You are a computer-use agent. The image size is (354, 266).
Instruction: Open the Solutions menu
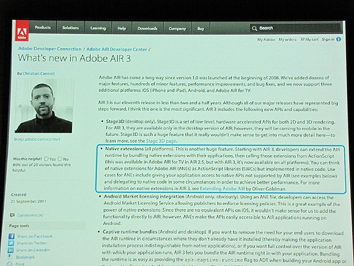[x=71, y=28]
